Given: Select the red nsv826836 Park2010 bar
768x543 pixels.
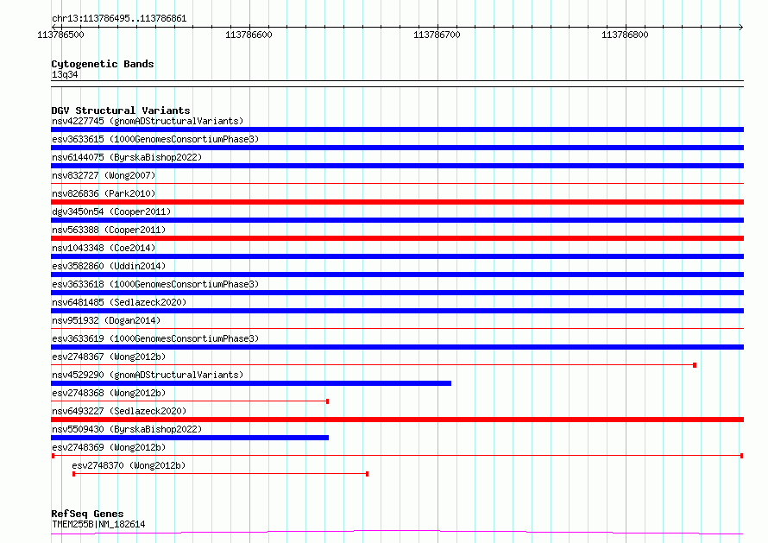Looking at the screenshot, I should [x=397, y=202].
